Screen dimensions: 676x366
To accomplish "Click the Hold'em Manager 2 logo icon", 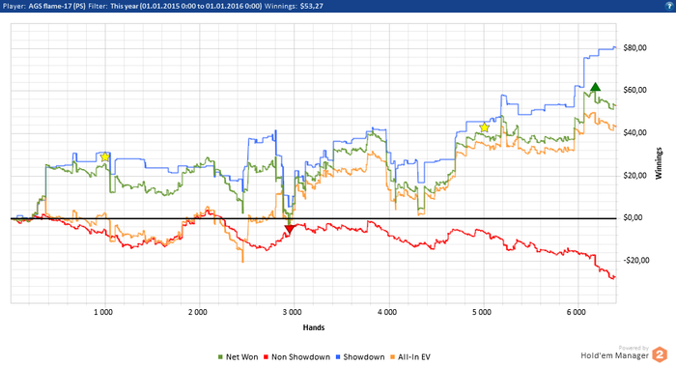I will pos(660,354).
